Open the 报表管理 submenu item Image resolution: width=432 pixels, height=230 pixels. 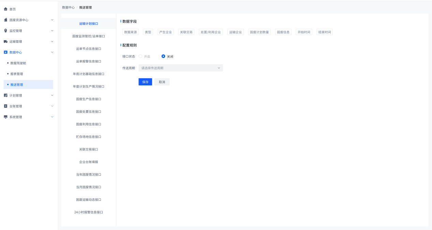pyautogui.click(x=17, y=74)
